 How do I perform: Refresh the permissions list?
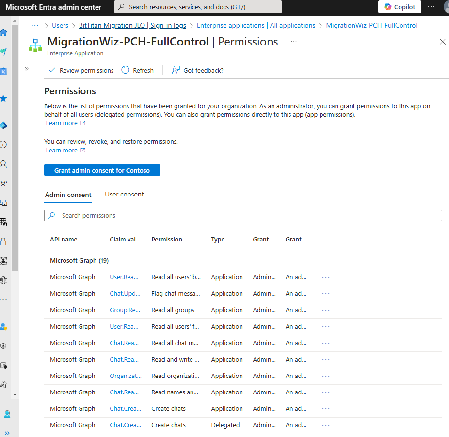tap(137, 70)
